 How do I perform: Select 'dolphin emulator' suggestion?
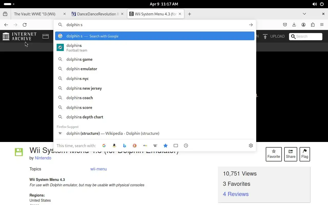tap(155, 69)
